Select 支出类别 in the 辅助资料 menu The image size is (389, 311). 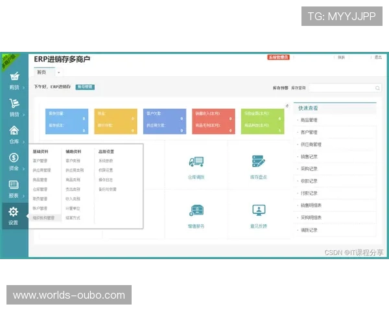(x=73, y=189)
